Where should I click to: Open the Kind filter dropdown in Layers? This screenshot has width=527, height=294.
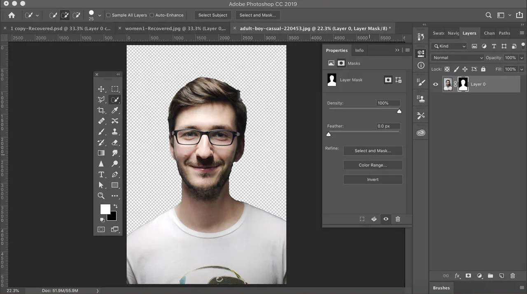click(x=449, y=46)
